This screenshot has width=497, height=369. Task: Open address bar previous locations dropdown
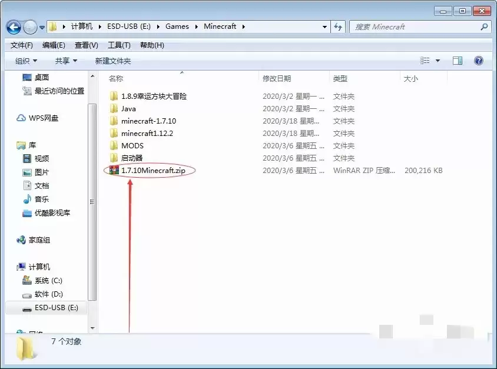(324, 27)
